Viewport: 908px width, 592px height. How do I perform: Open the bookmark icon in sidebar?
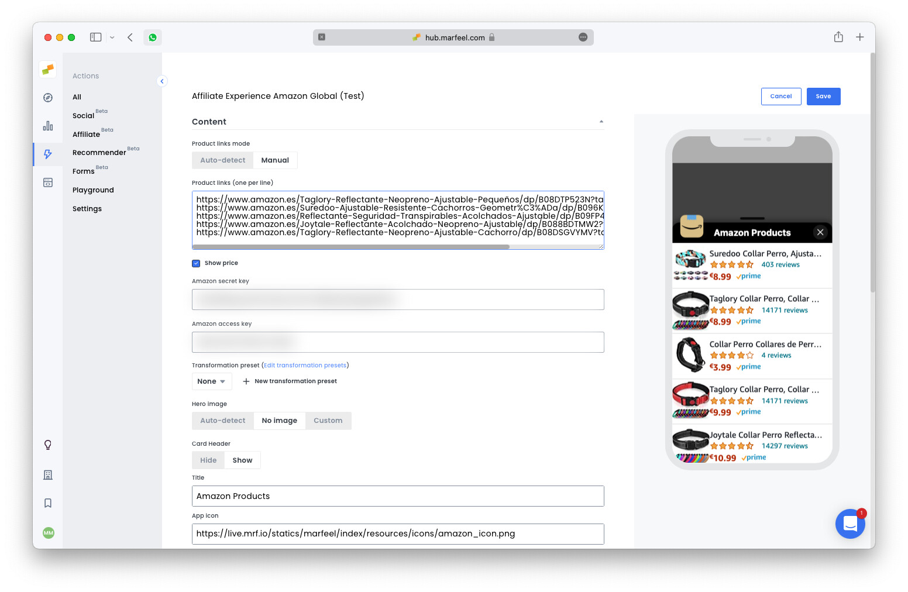pyautogui.click(x=47, y=502)
